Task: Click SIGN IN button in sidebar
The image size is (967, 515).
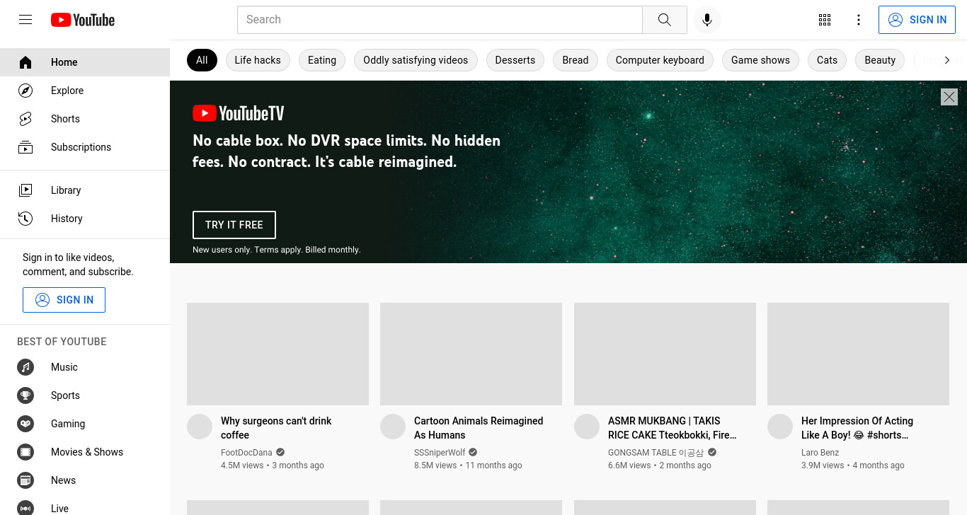Action: click(64, 300)
